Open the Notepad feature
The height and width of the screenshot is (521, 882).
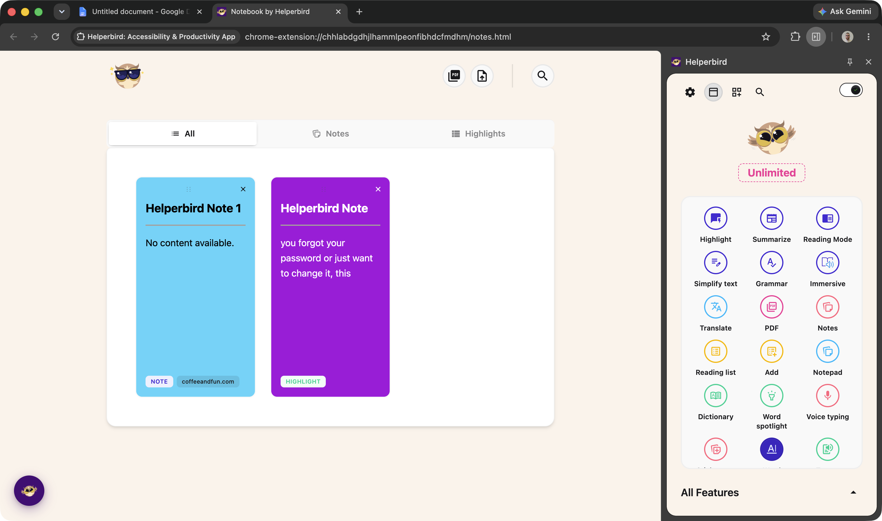pyautogui.click(x=827, y=351)
